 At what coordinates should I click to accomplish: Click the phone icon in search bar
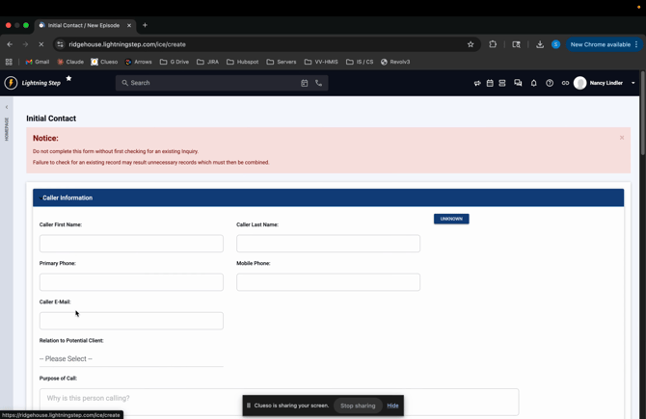pos(319,84)
